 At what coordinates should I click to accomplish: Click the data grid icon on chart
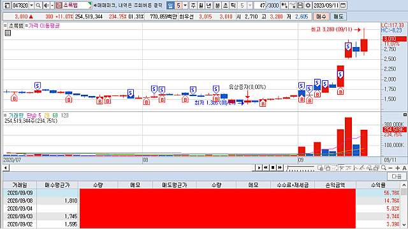pyautogui.click(x=8, y=33)
